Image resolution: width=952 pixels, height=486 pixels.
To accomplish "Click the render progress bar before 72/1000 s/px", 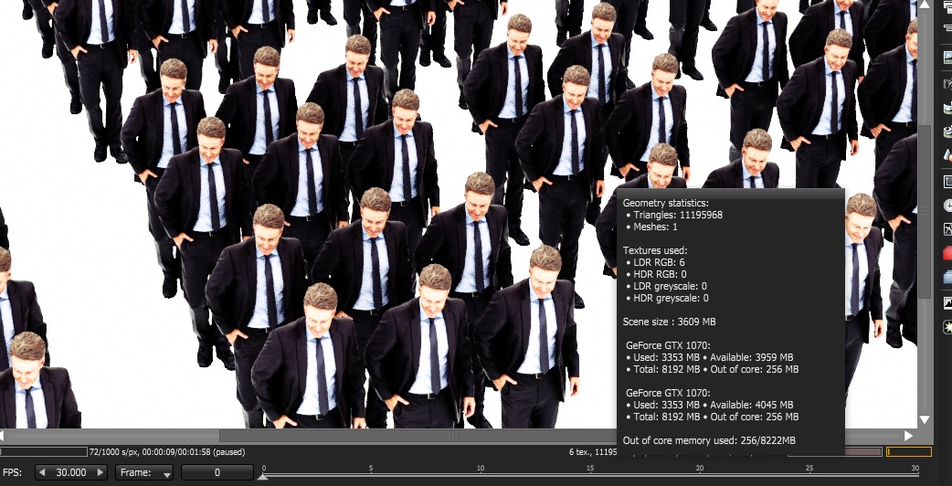I will 44,452.
